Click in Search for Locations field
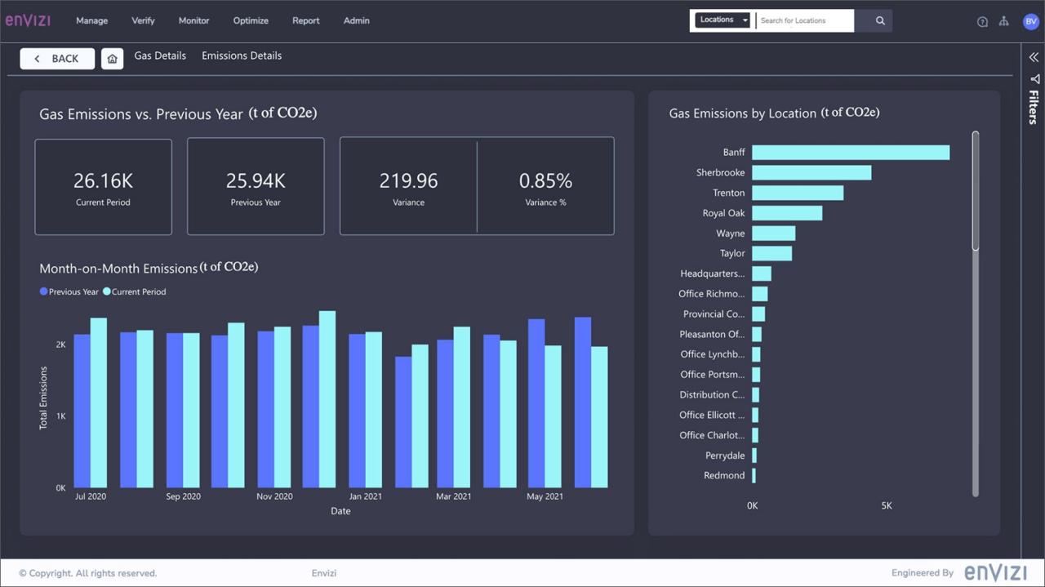This screenshot has width=1045, height=587. coord(804,20)
